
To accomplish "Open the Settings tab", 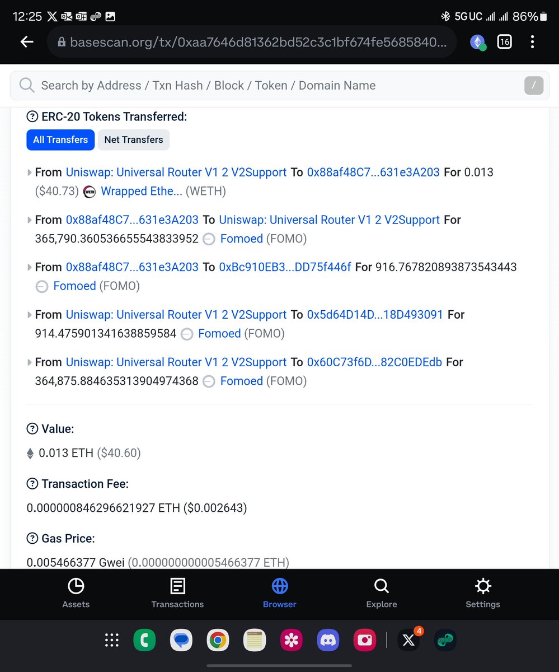I will pos(483,594).
